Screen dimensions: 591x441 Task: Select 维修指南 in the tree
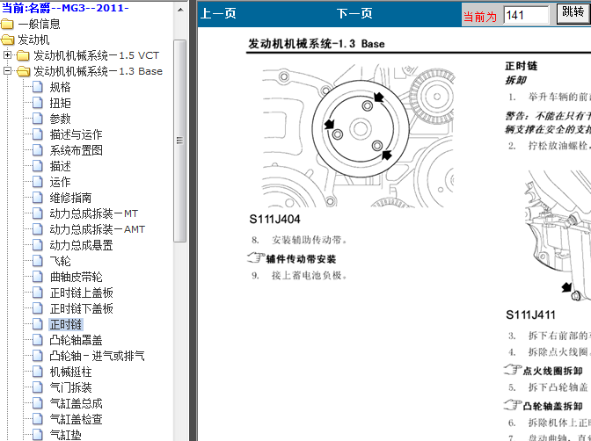tap(70, 198)
